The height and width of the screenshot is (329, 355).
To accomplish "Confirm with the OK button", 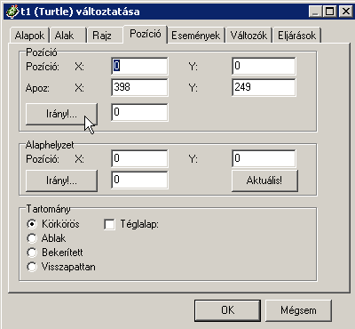I will pyautogui.click(x=227, y=310).
